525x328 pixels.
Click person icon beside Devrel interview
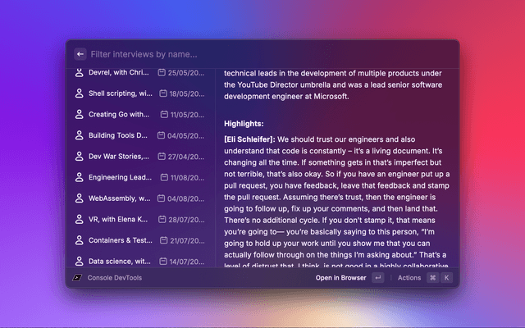tap(80, 73)
